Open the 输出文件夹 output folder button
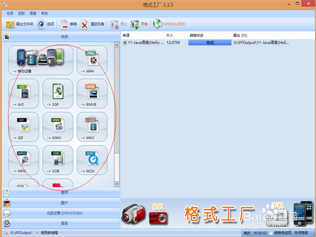316x237 pixels. pyautogui.click(x=19, y=24)
